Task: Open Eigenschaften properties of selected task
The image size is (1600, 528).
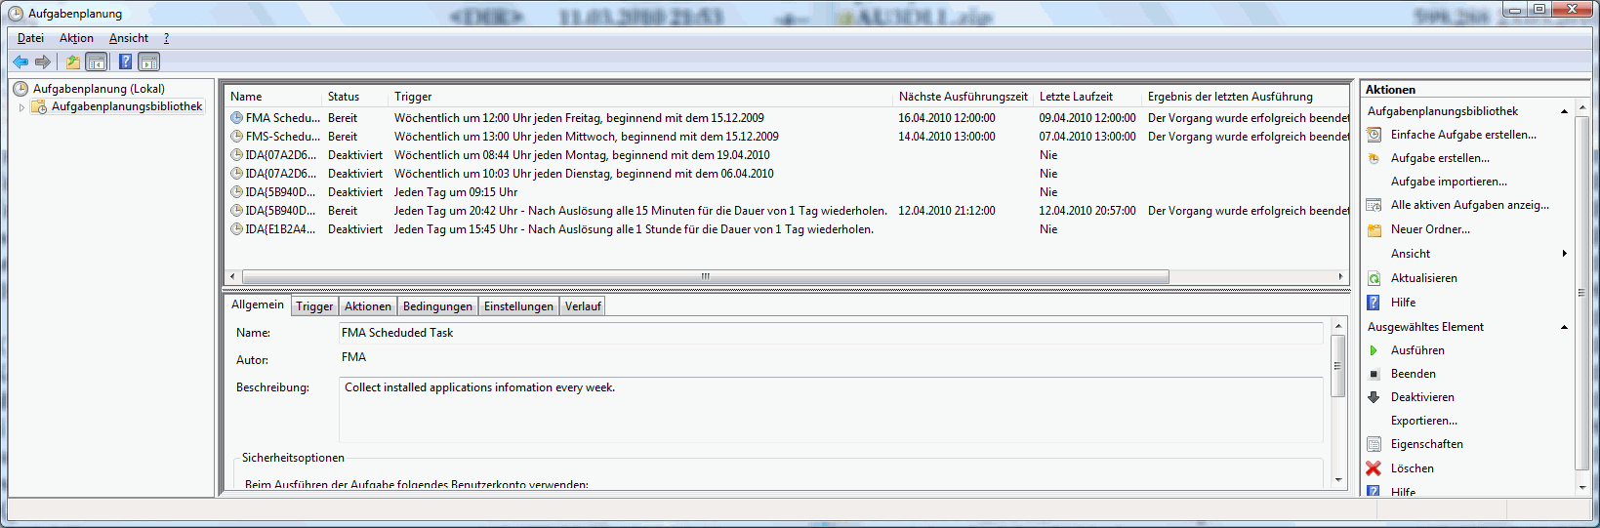Action: click(1426, 444)
